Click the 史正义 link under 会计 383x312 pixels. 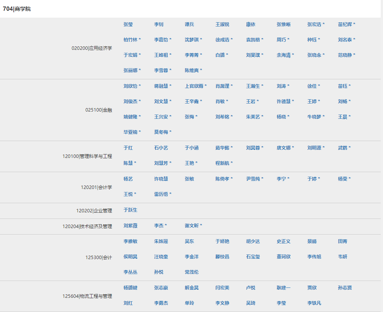(x=283, y=241)
